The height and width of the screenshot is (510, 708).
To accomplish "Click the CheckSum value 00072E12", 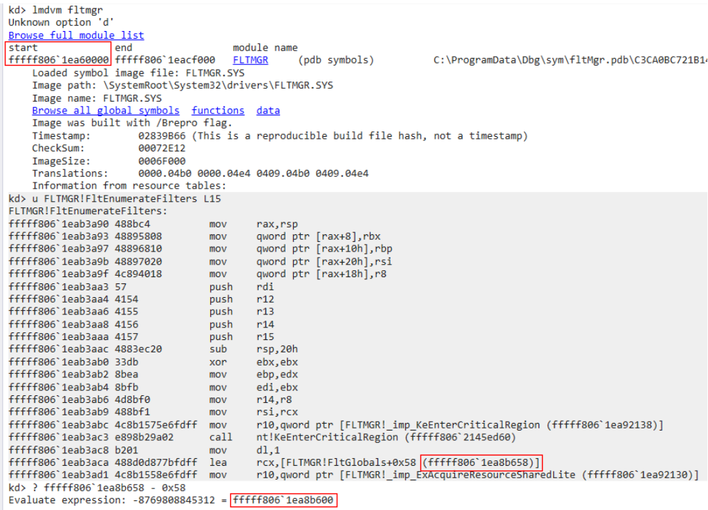I will pyautogui.click(x=160, y=149).
